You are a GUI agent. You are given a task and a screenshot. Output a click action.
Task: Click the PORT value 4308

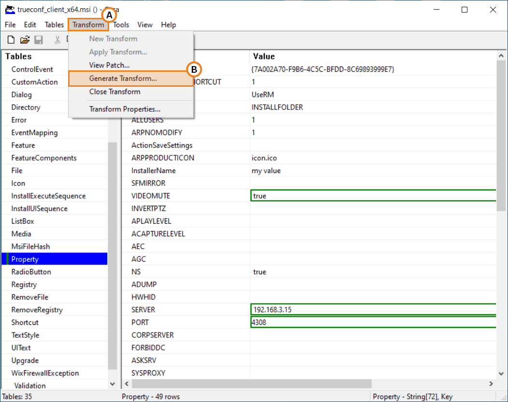[373, 322]
